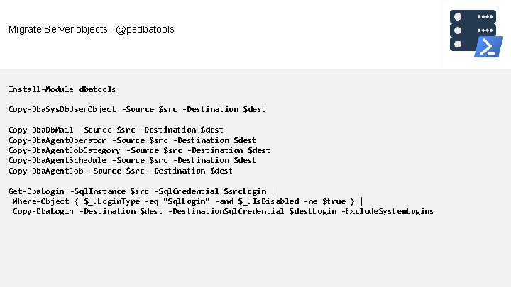Click the Copy-DbaLogin command on the last line
This screenshot has width=511, height=287.
pyautogui.click(x=43, y=211)
